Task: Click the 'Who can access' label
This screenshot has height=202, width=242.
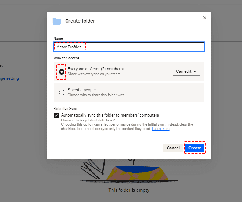Action: point(66,58)
